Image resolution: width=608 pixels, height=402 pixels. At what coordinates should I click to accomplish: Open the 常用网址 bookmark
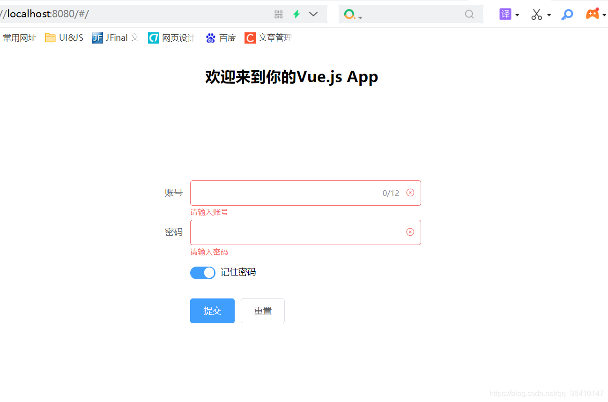coord(20,38)
